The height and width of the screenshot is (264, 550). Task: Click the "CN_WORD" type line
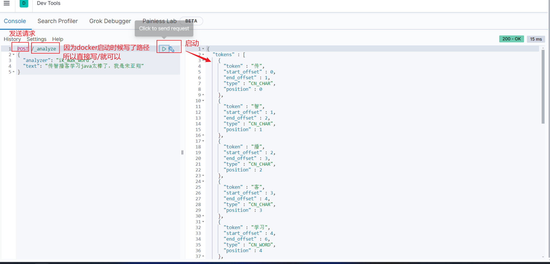249,245
